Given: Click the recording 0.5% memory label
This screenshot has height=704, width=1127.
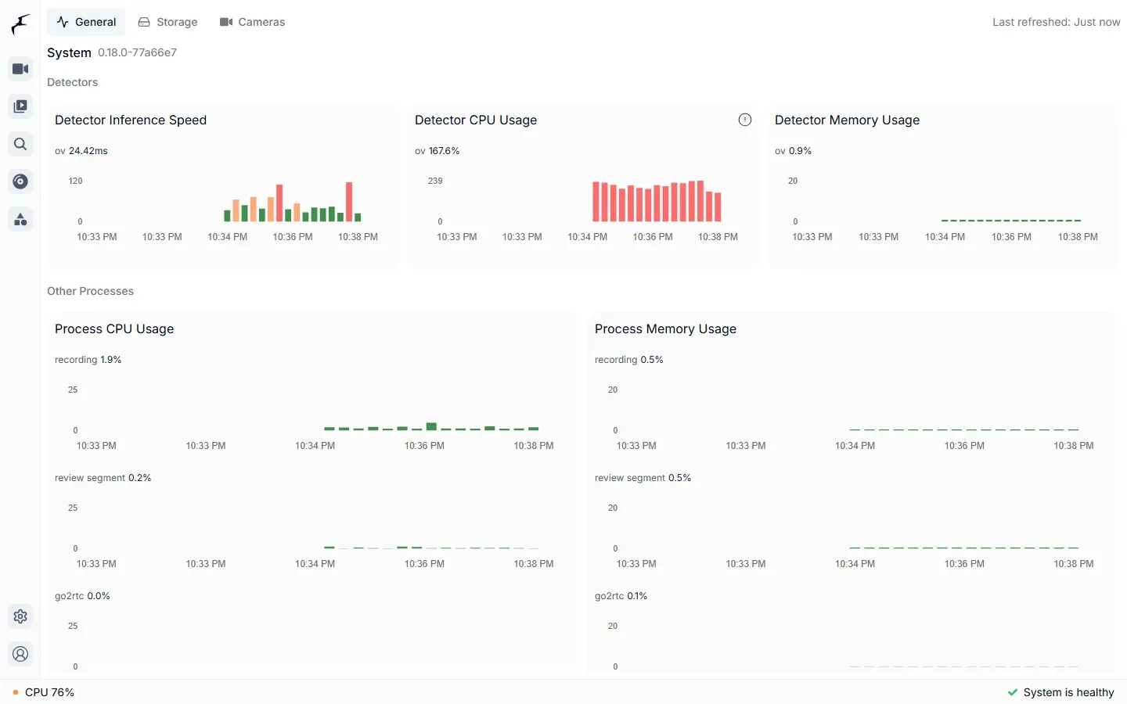Looking at the screenshot, I should point(629,360).
